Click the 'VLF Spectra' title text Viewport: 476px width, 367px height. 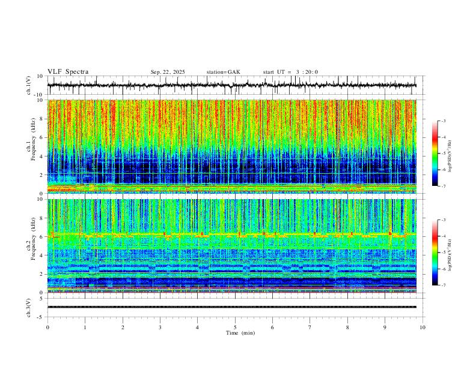click(x=68, y=72)
